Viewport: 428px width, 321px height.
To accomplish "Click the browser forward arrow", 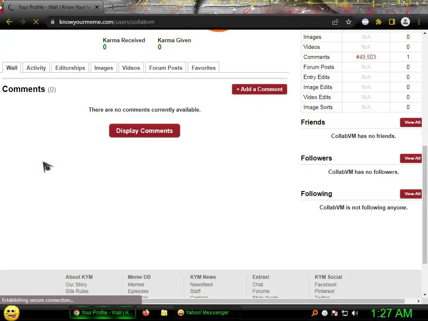I will tap(23, 22).
